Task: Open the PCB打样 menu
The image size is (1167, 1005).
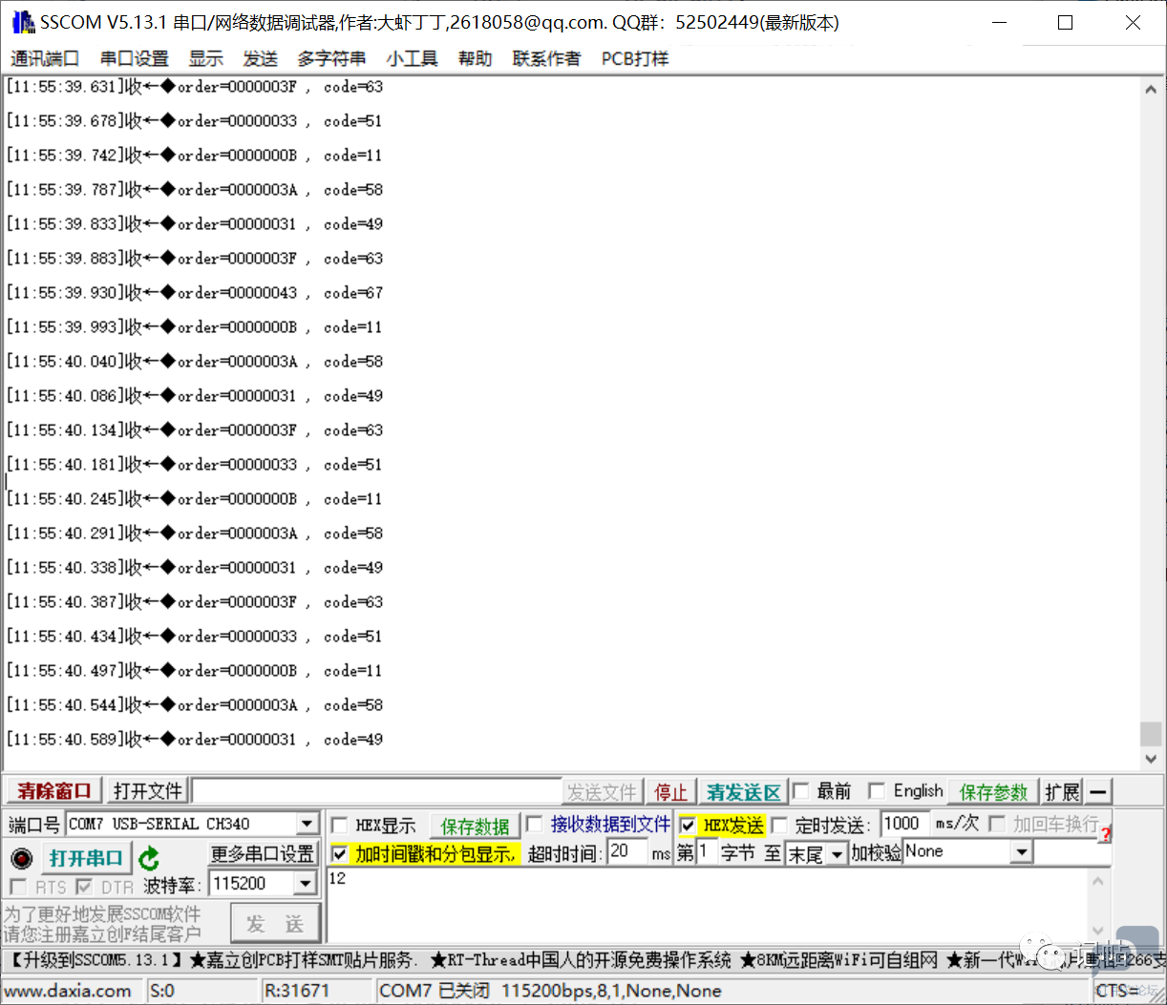Action: (635, 58)
